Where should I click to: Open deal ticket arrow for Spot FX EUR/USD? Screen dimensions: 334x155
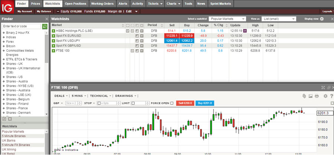(53, 36)
